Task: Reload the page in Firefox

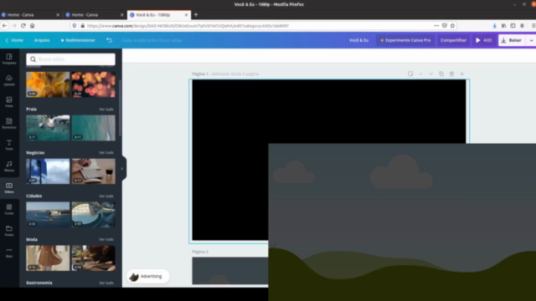Action: pyautogui.click(x=23, y=26)
